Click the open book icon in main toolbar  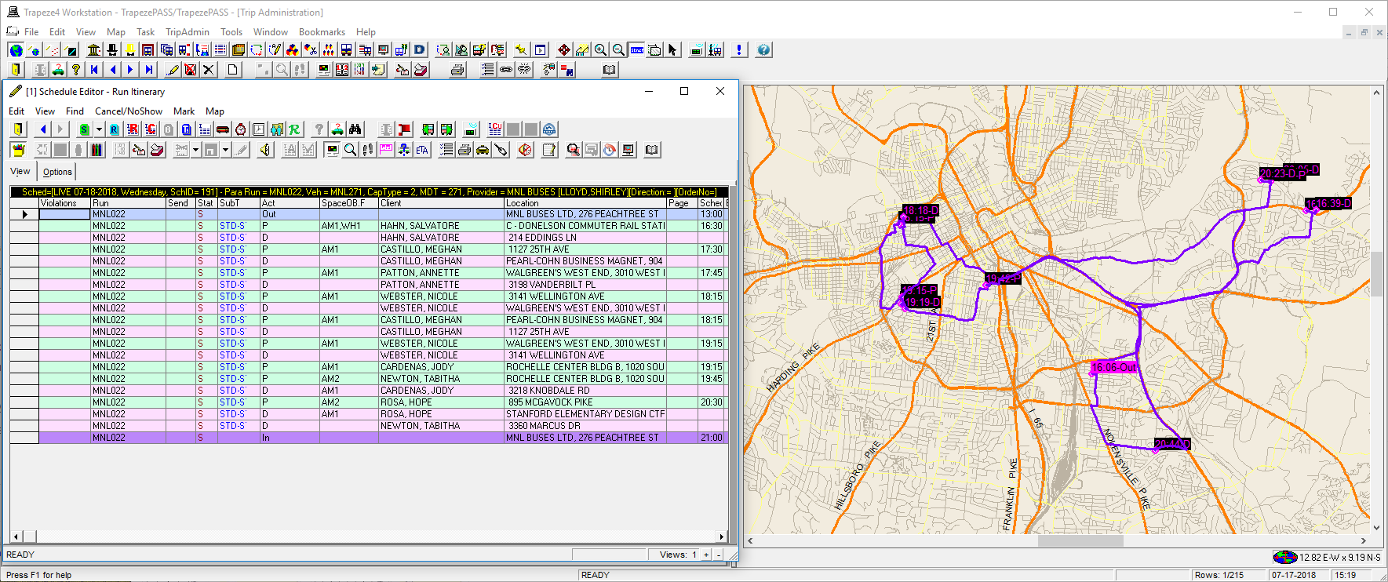coord(610,70)
